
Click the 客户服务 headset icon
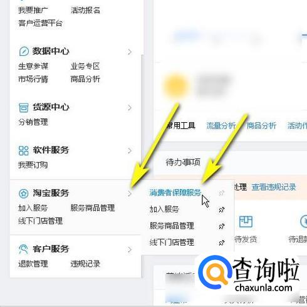pyautogui.click(x=24, y=249)
